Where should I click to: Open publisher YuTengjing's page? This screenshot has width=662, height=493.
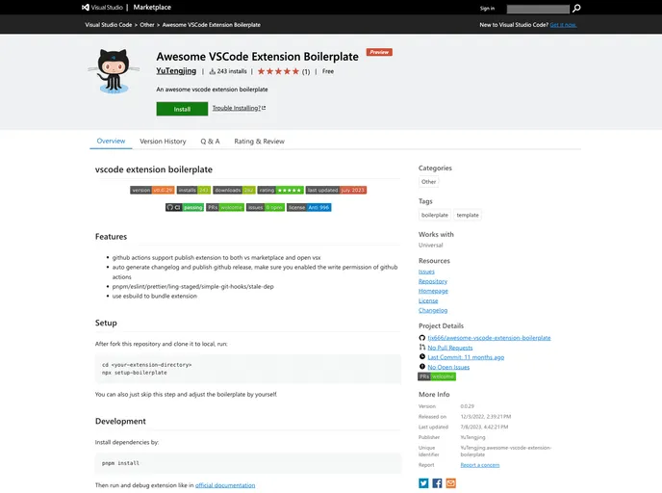click(x=176, y=71)
